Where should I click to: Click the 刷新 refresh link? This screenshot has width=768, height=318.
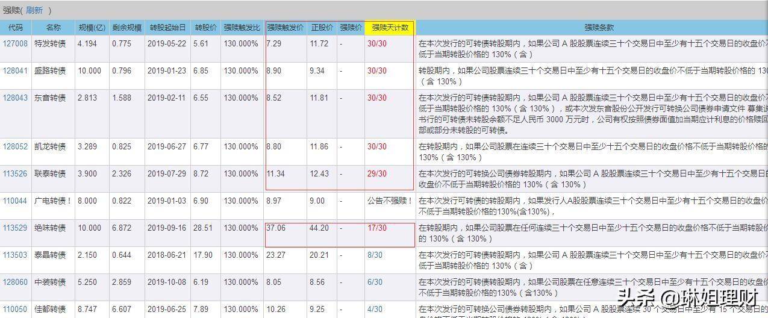tap(34, 10)
